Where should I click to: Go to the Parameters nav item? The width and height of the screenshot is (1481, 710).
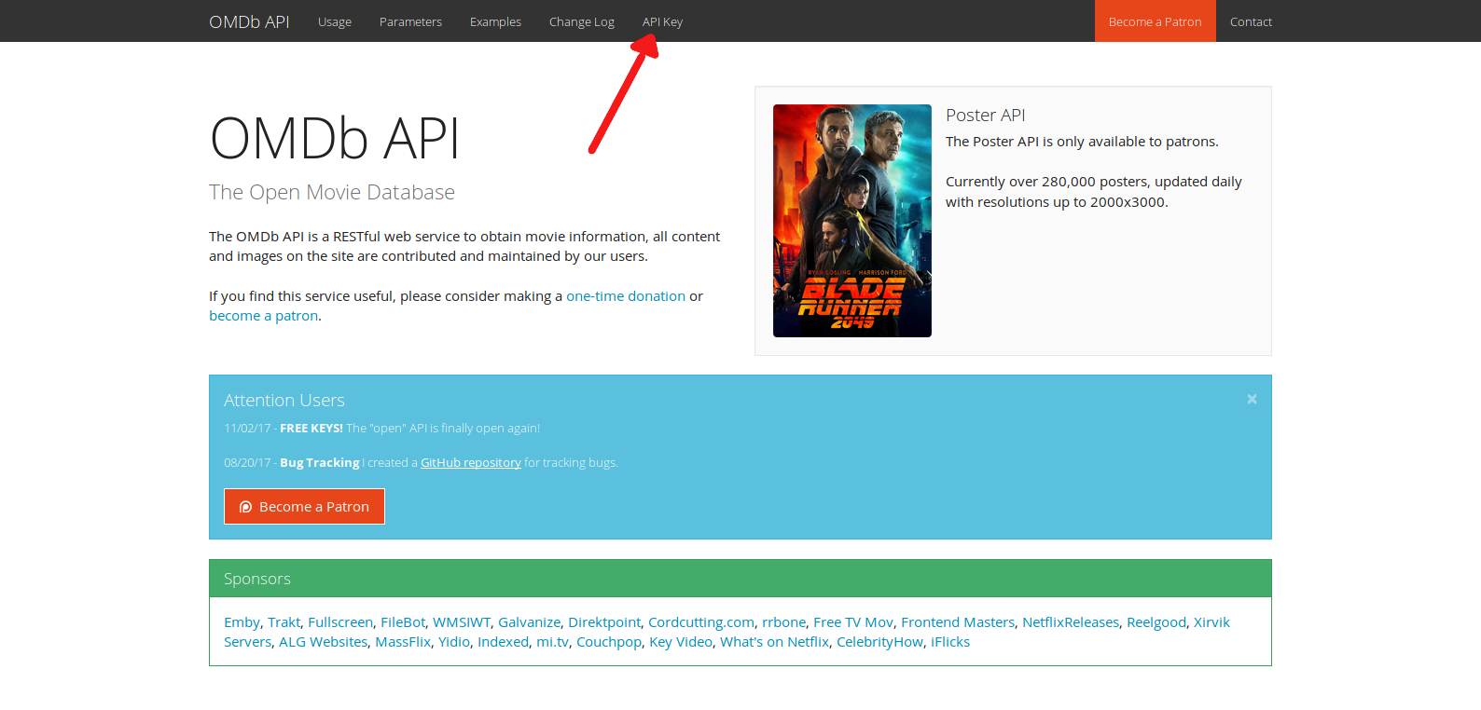pos(410,21)
